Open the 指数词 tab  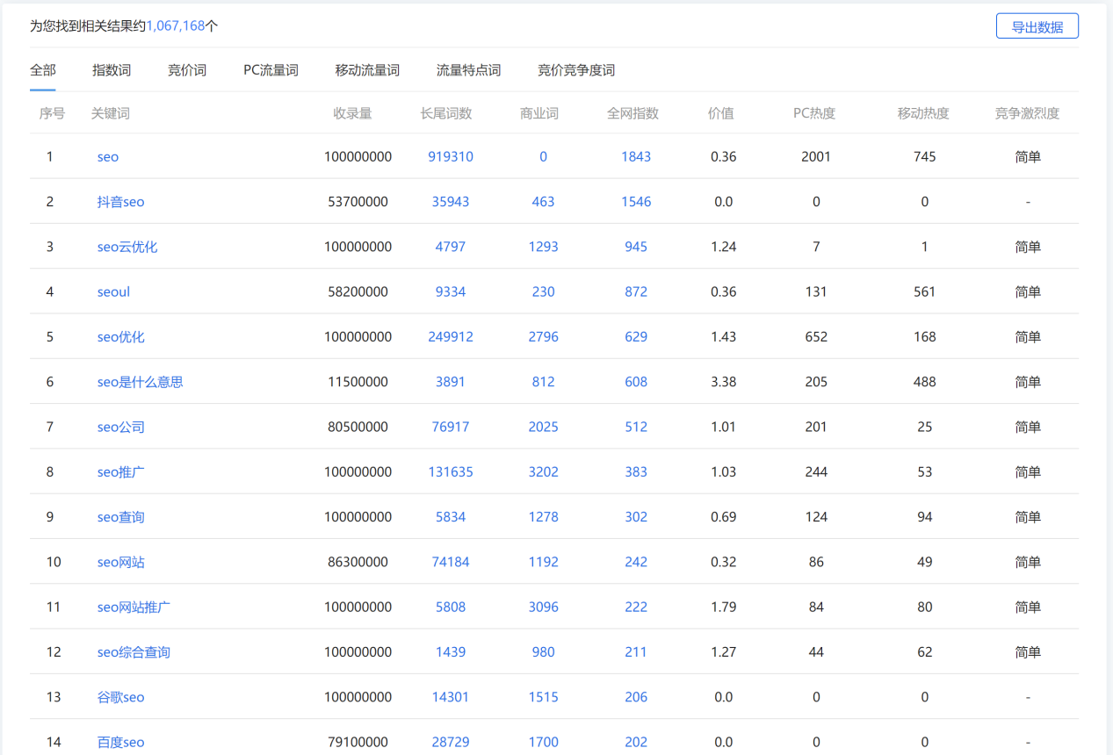(112, 70)
